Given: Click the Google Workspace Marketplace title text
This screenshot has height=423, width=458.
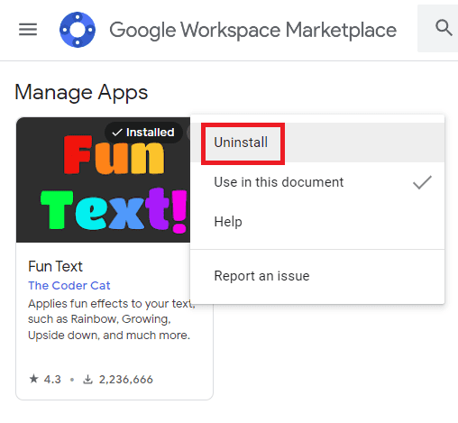Looking at the screenshot, I should [x=252, y=31].
